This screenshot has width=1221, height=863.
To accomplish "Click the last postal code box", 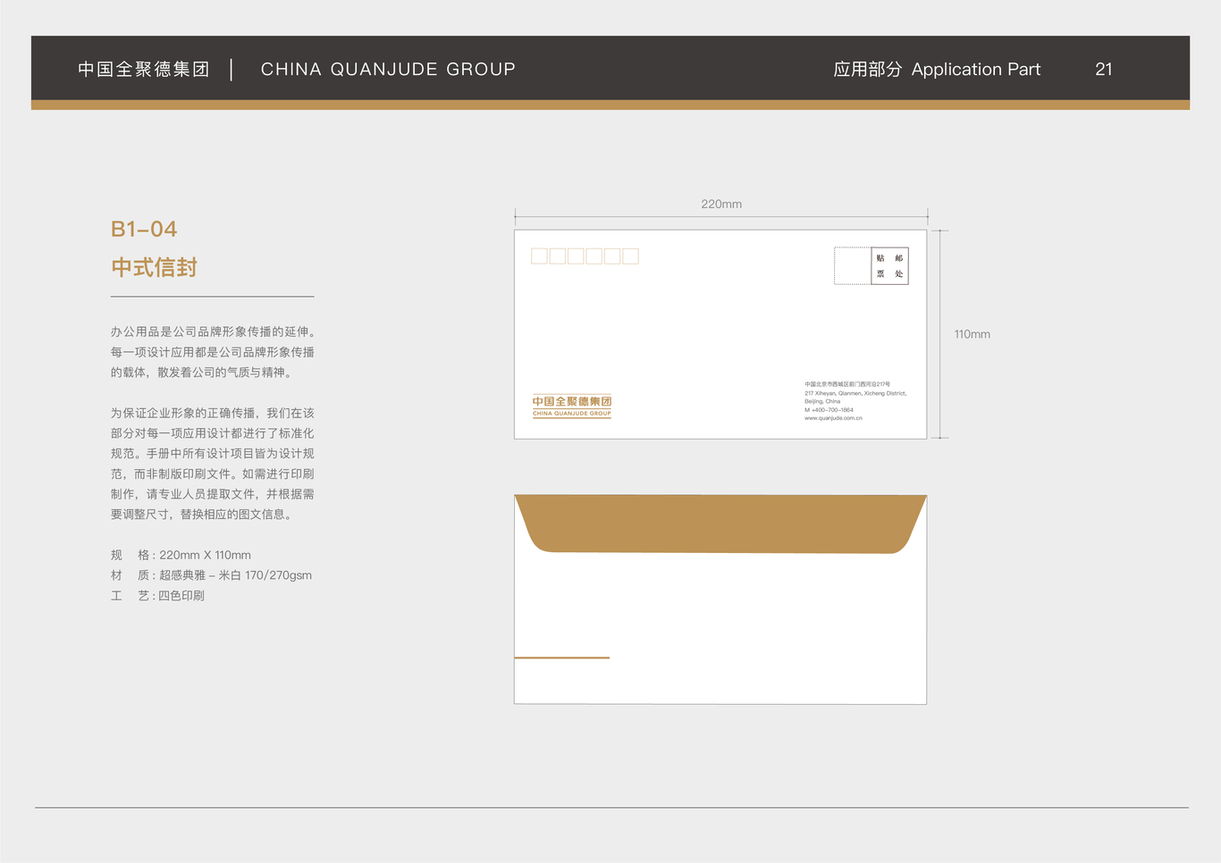I will 630,256.
